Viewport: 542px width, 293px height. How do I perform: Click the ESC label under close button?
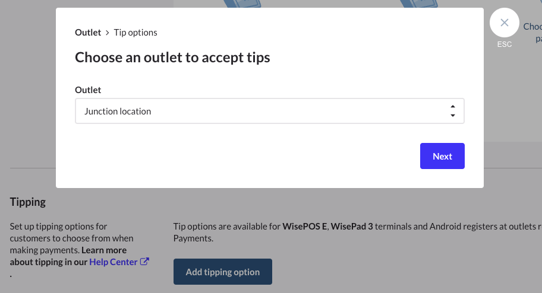tap(505, 44)
